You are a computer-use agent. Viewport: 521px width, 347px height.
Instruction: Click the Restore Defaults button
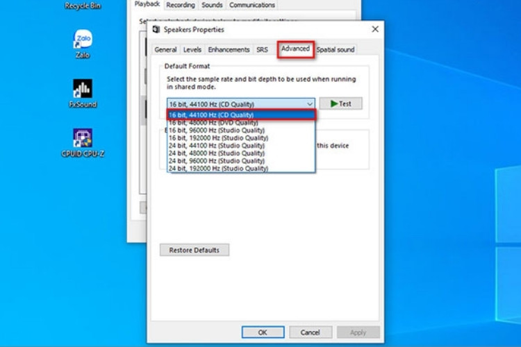tap(195, 250)
